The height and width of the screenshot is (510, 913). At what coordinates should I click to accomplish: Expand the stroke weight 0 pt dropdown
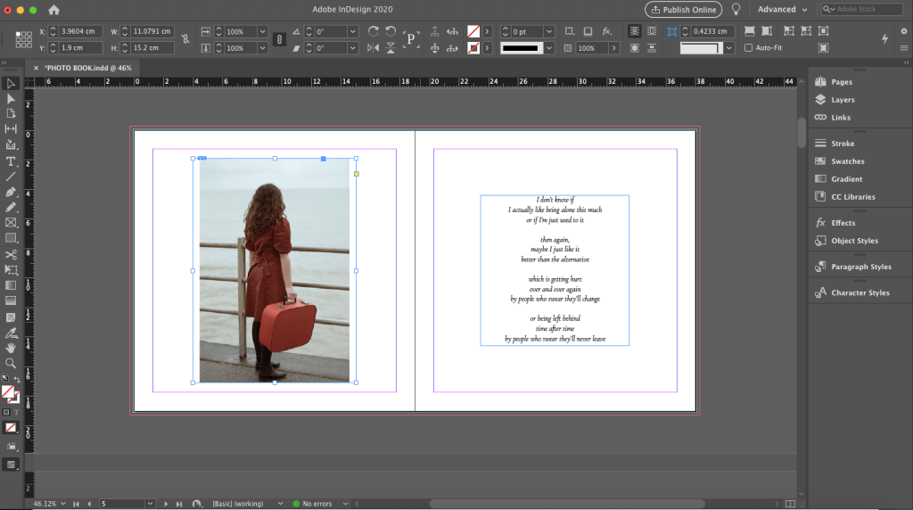coord(548,31)
